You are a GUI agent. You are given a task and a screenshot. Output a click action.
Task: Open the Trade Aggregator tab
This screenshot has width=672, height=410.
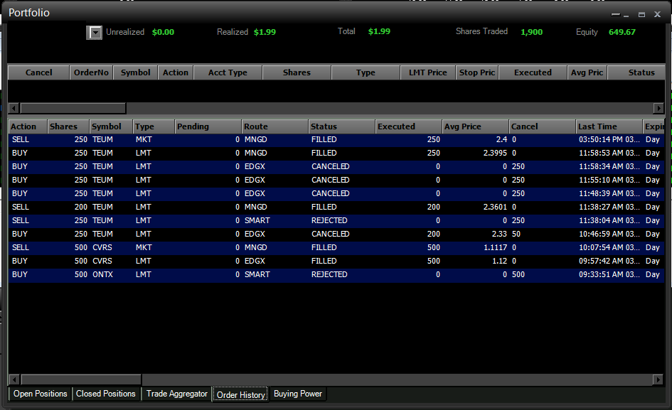177,394
